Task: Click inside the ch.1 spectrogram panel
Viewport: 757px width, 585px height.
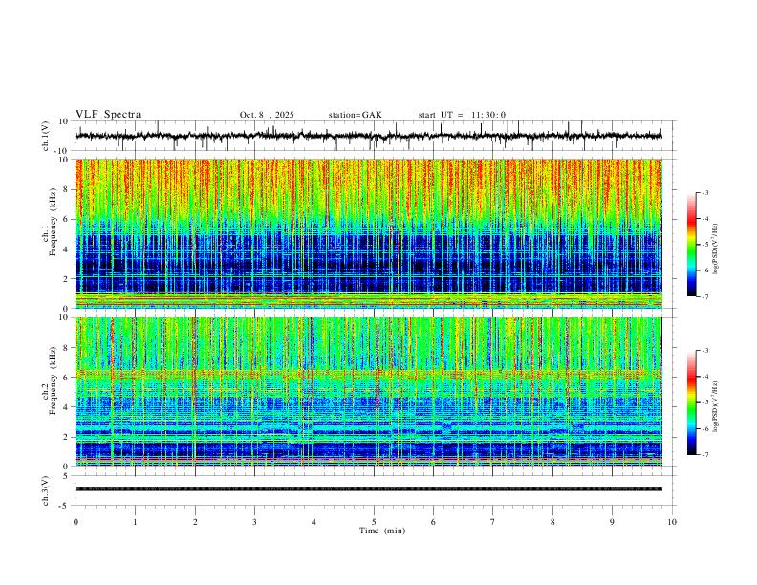Action: [368, 233]
